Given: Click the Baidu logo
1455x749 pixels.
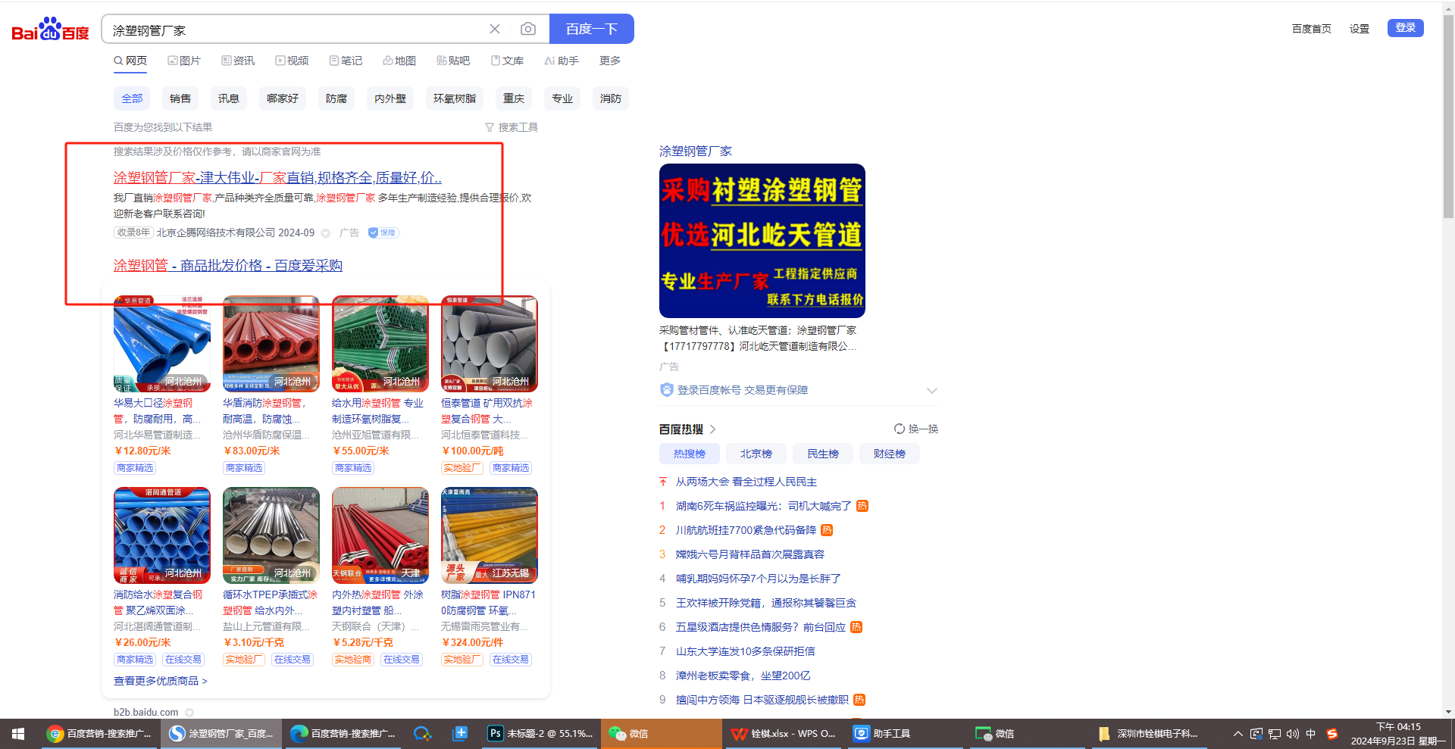Looking at the screenshot, I should [x=50, y=30].
